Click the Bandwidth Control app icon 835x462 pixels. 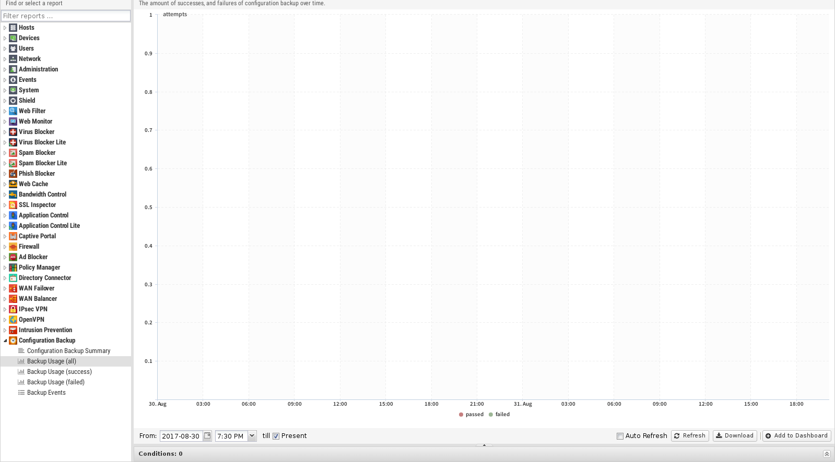click(x=13, y=194)
